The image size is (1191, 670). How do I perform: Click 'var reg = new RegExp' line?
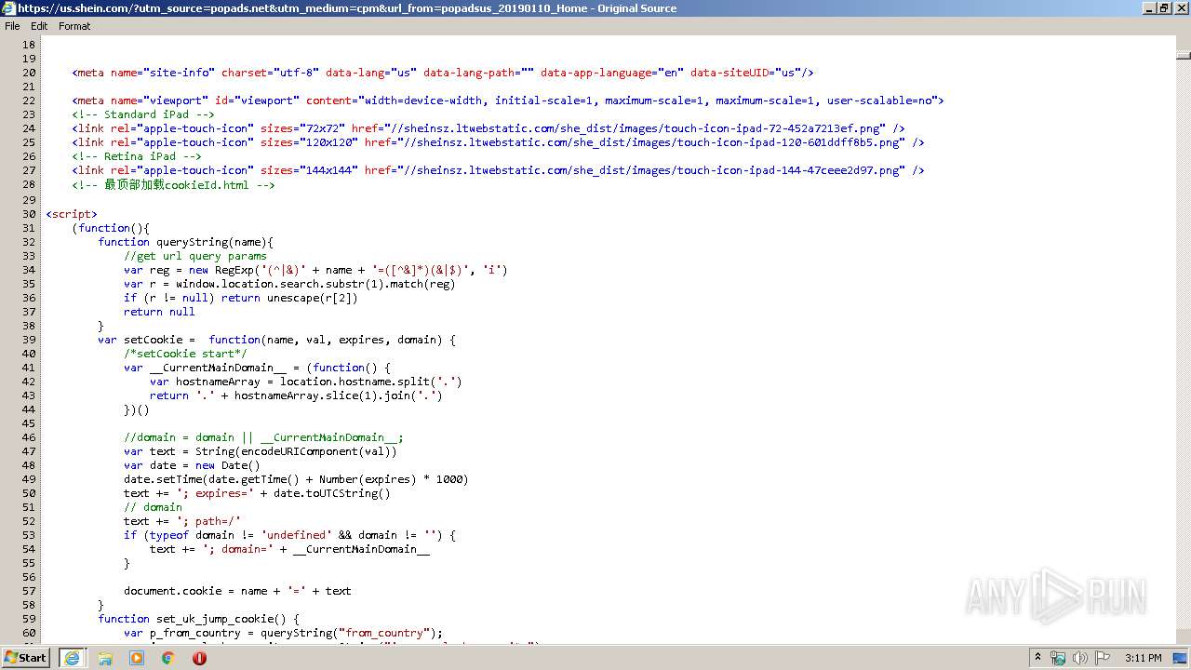pos(315,270)
